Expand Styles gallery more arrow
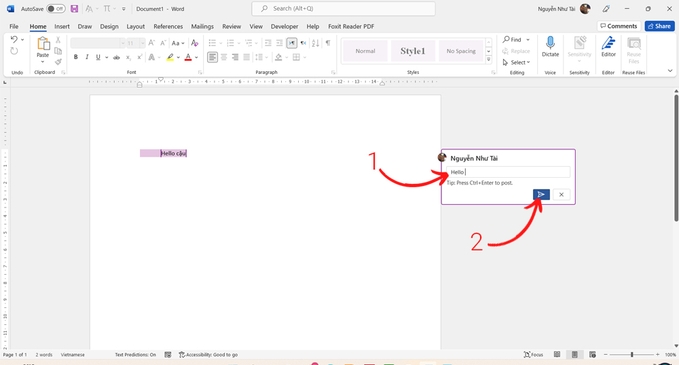The image size is (679, 365). pyautogui.click(x=489, y=60)
